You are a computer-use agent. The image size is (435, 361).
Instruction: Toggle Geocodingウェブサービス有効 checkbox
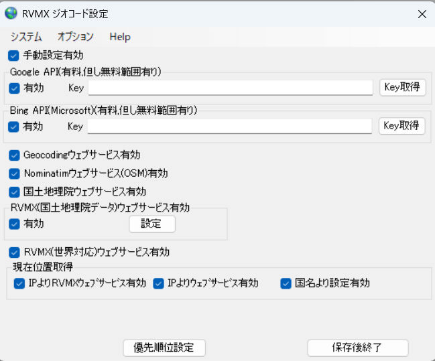click(14, 155)
